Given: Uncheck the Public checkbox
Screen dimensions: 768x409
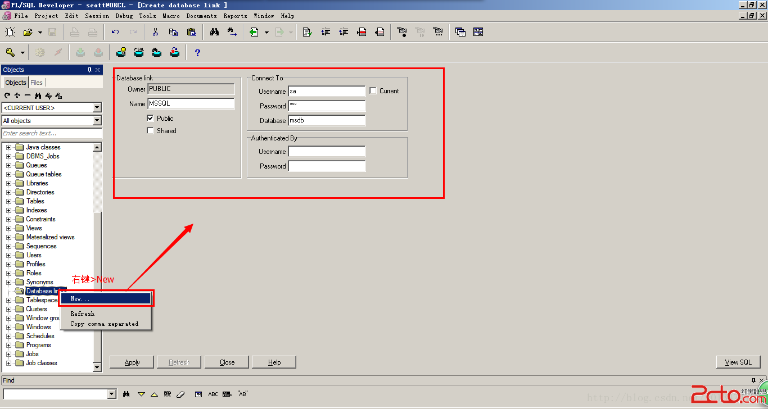Looking at the screenshot, I should (x=150, y=118).
